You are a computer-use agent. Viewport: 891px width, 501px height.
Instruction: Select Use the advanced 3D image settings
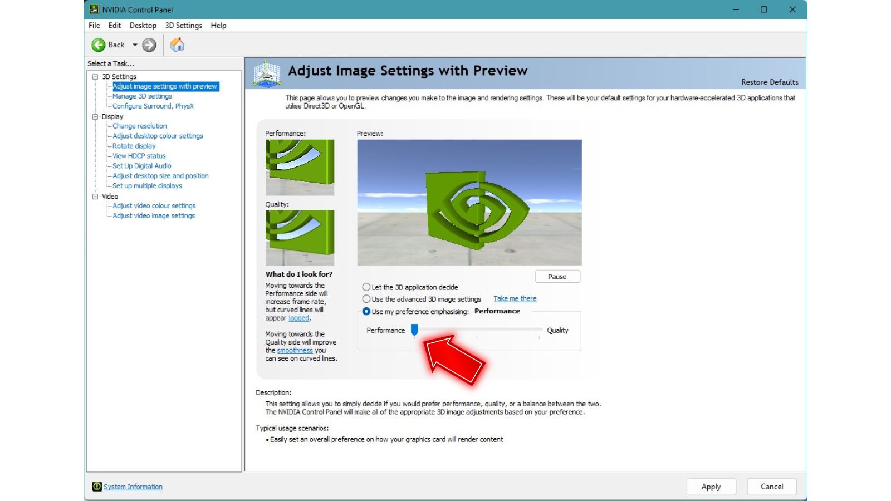tap(366, 299)
